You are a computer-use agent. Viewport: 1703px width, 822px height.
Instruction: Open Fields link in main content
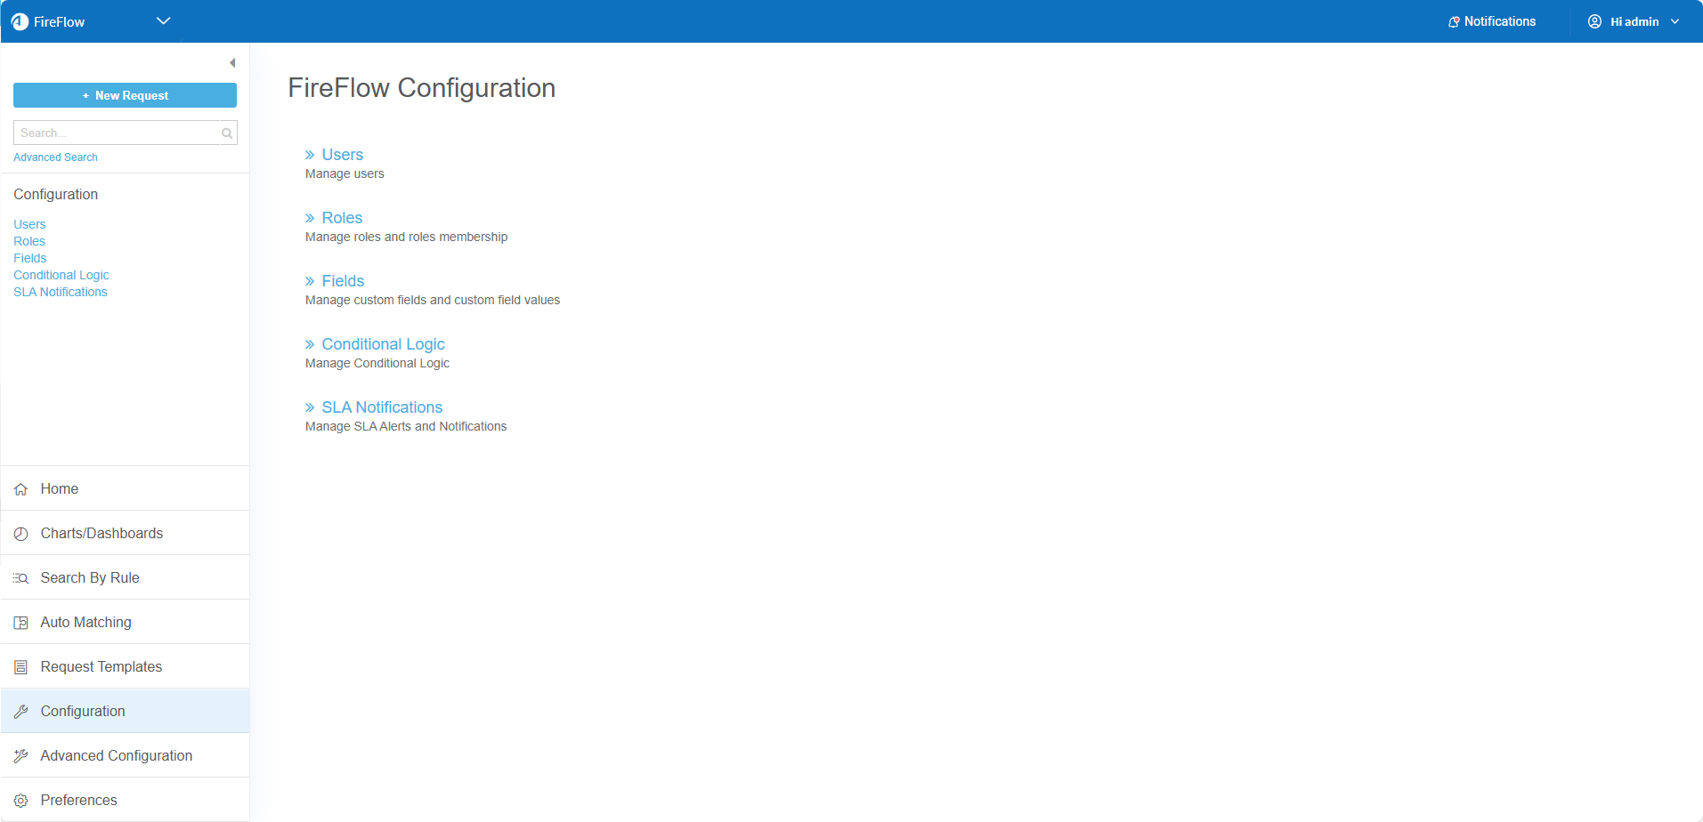pyautogui.click(x=343, y=281)
